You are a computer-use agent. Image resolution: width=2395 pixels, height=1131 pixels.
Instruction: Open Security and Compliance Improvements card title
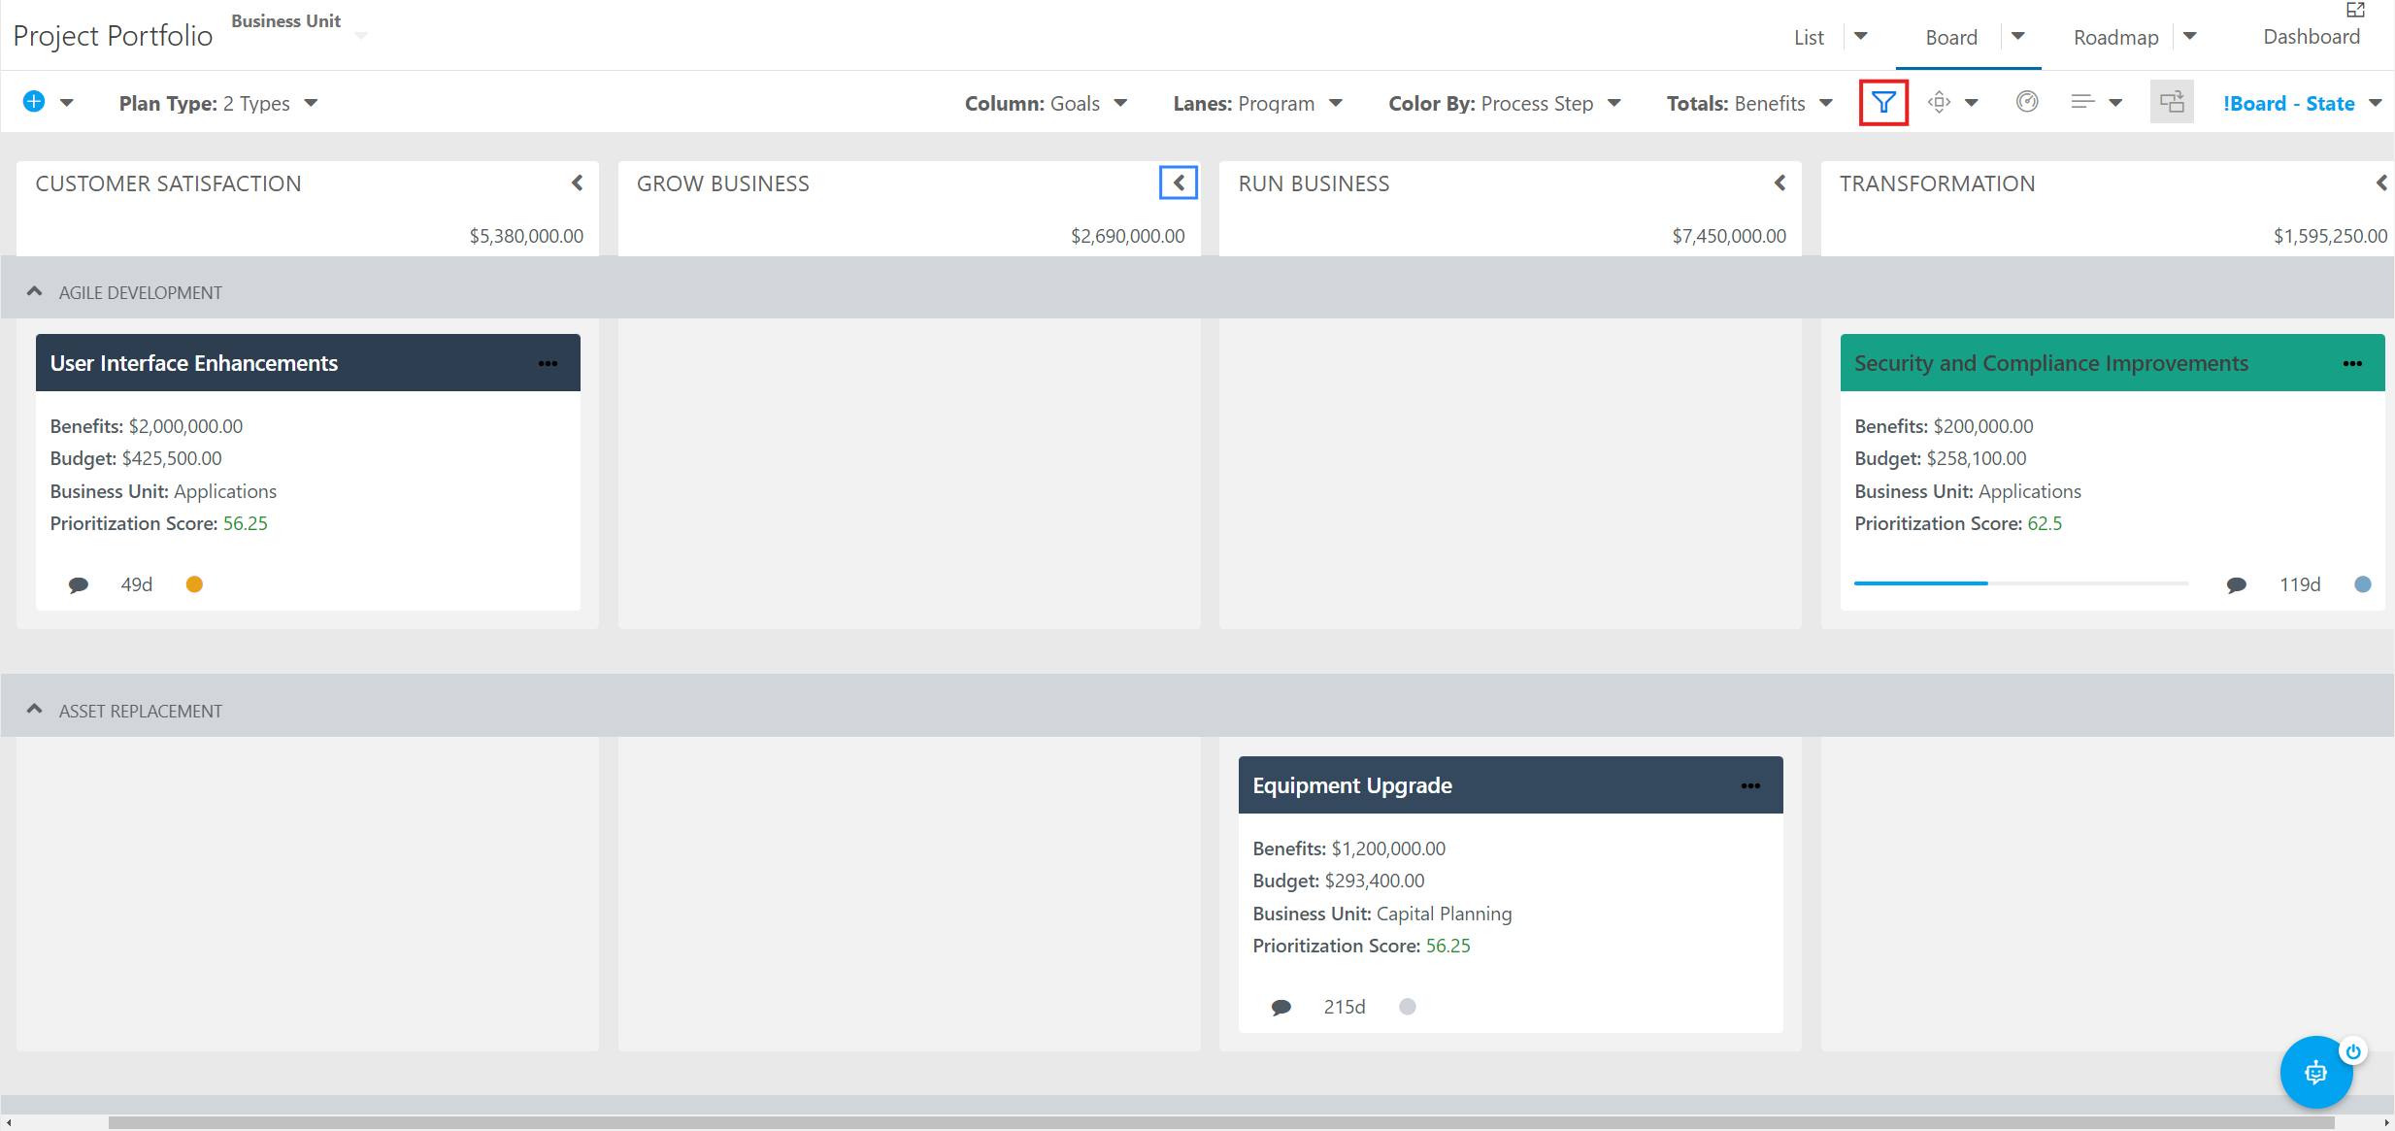[x=2051, y=363]
